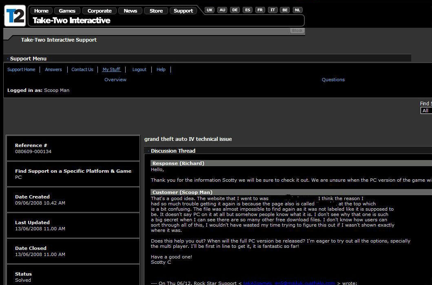Click the Have a good one! line
The image size is (432, 285).
click(x=171, y=257)
